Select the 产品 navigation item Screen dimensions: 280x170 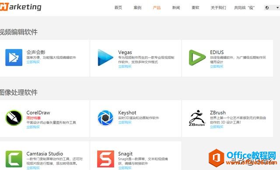[x=157, y=7]
